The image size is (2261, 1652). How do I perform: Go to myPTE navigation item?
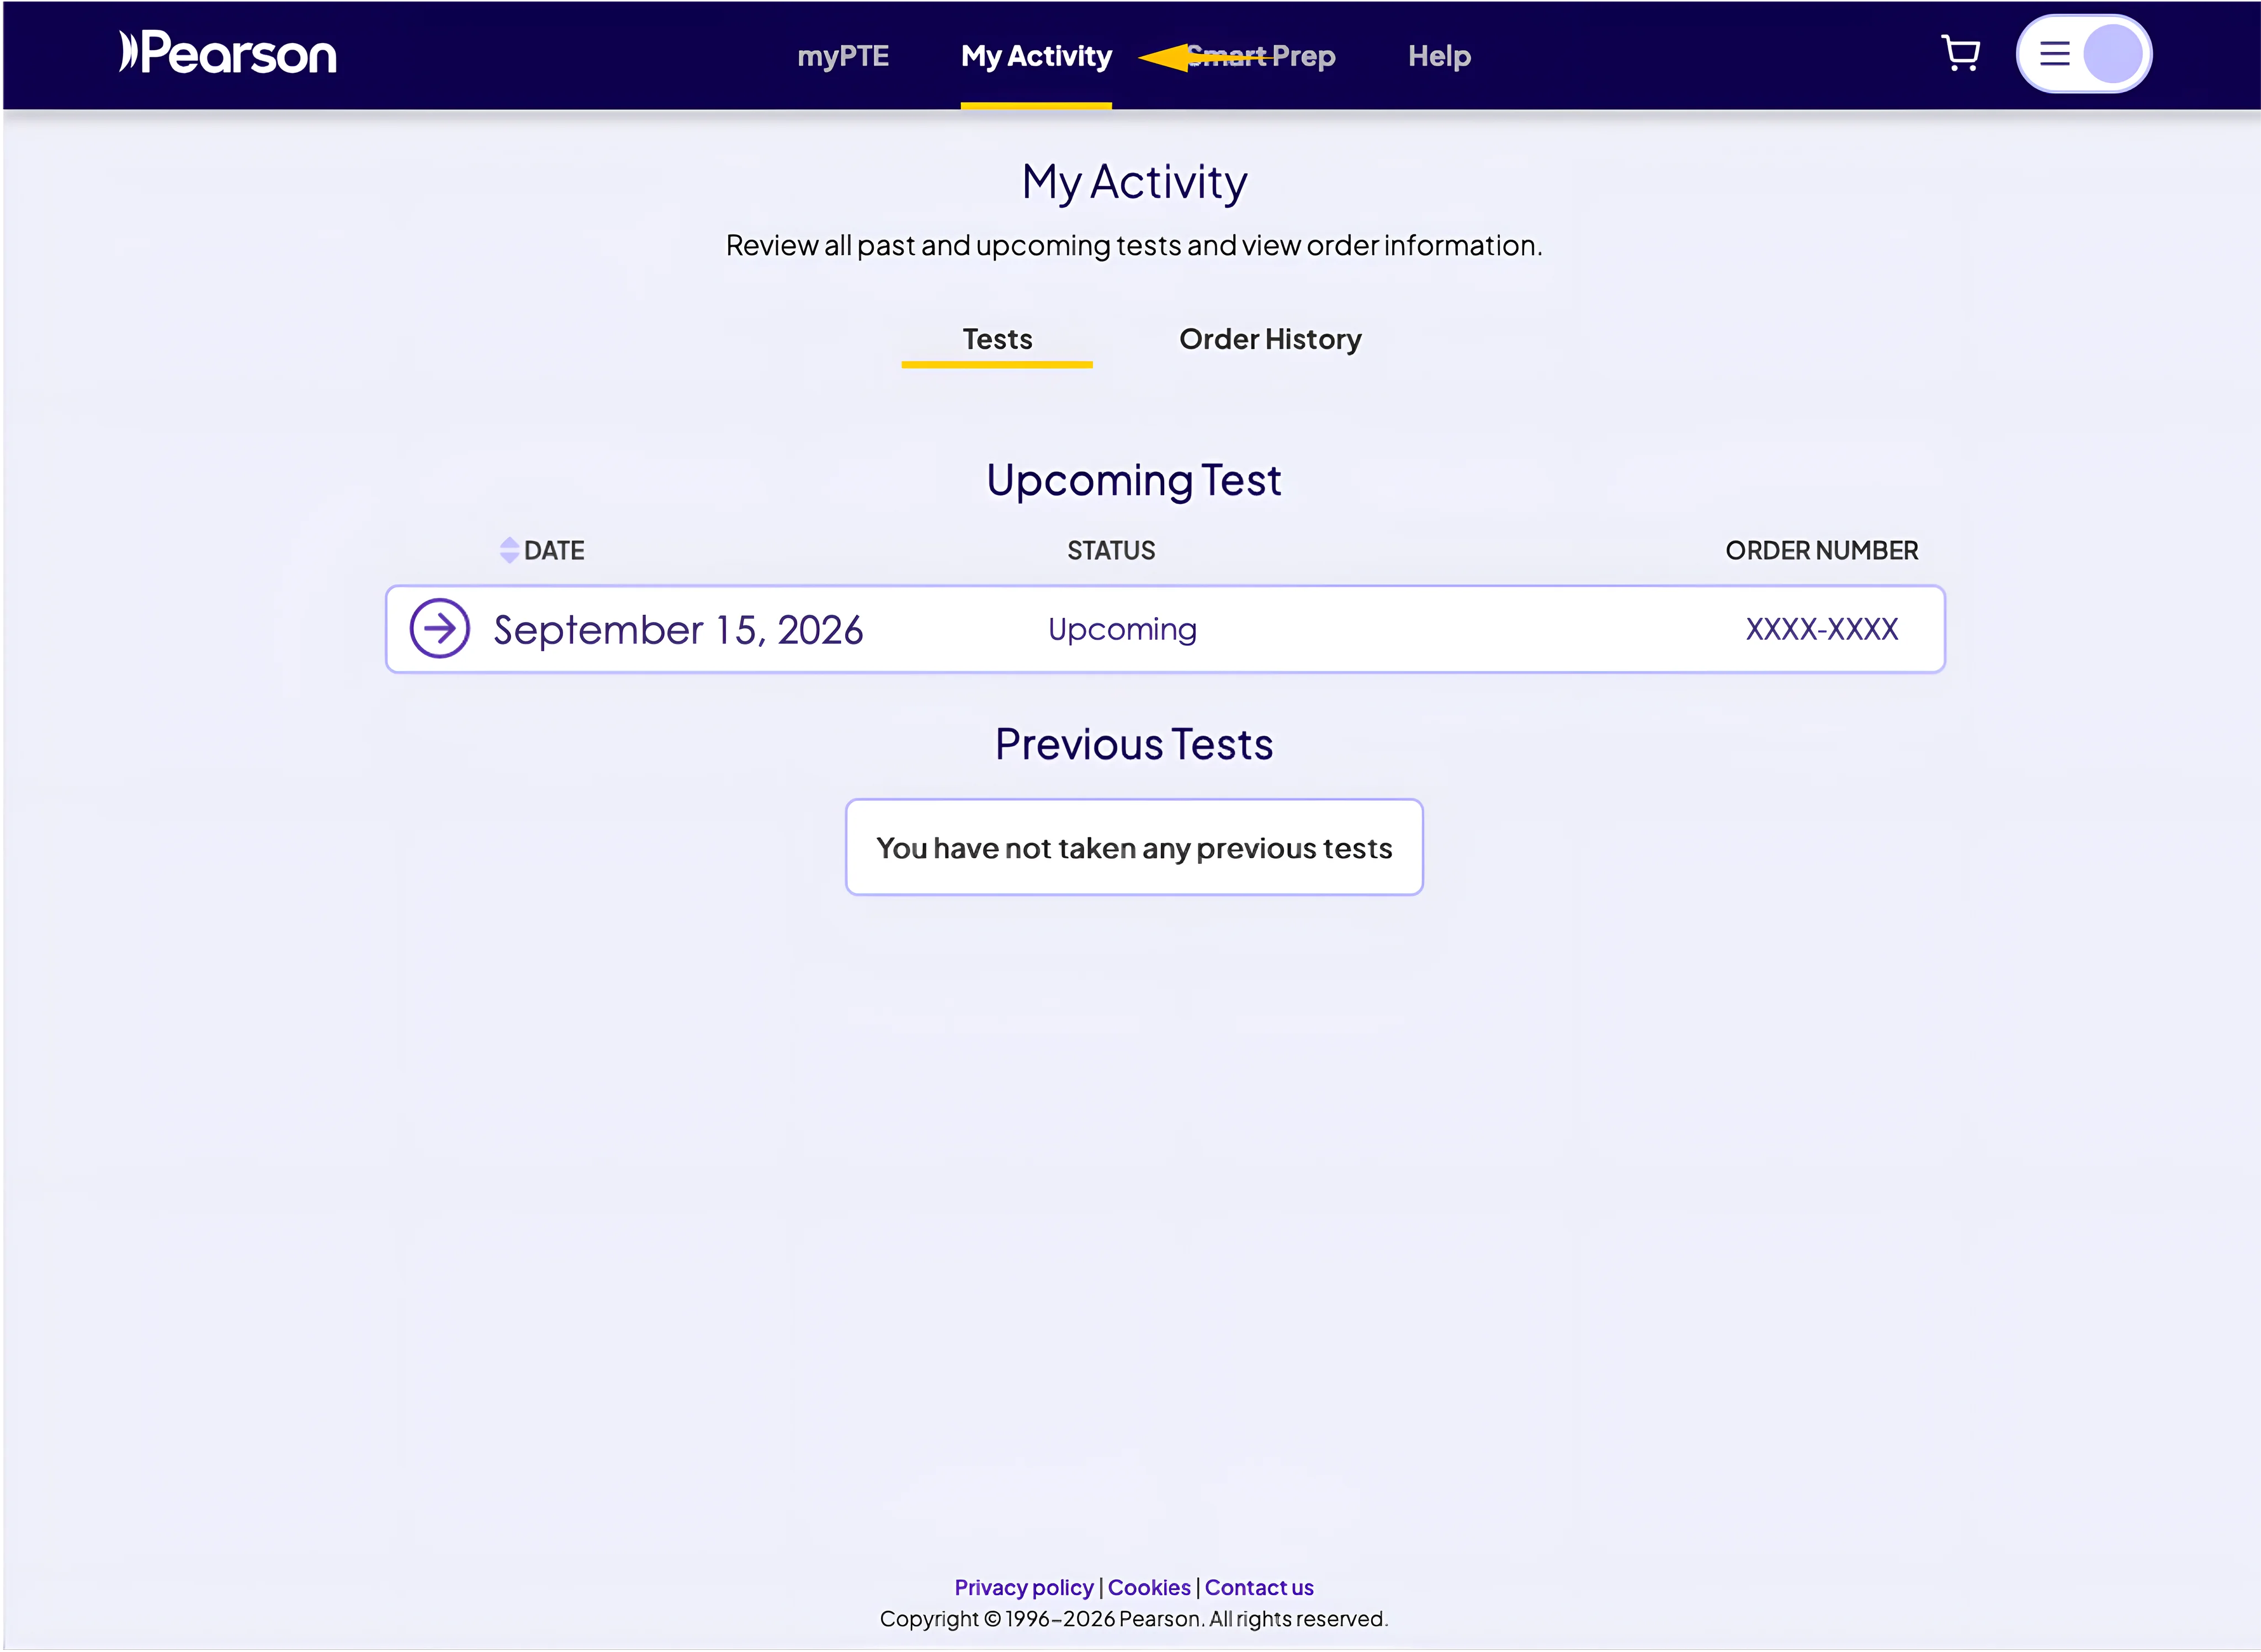click(843, 56)
